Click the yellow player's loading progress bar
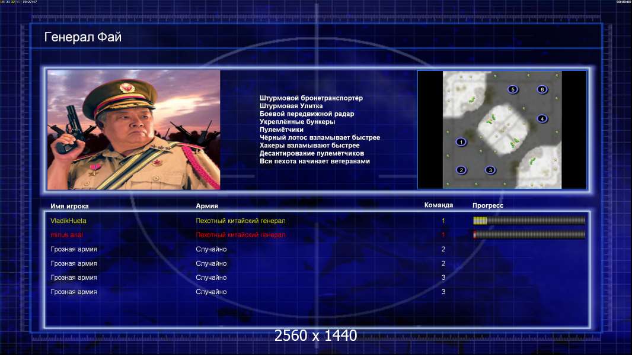632x355 pixels. tap(529, 221)
